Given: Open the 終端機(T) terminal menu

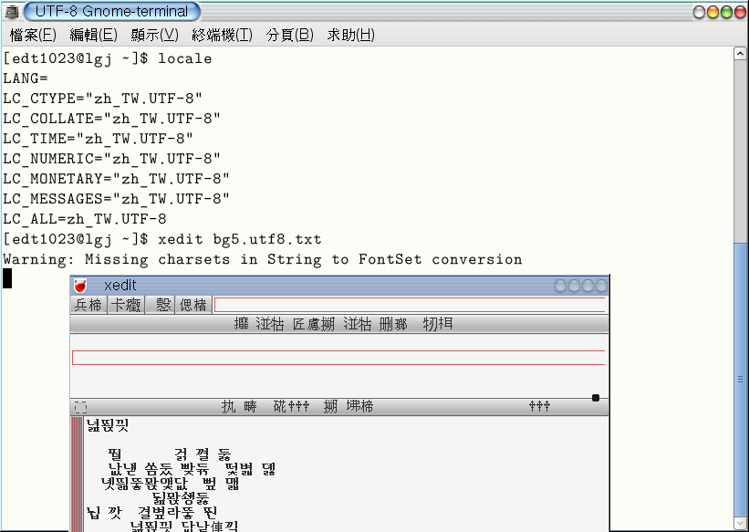Looking at the screenshot, I should (222, 35).
